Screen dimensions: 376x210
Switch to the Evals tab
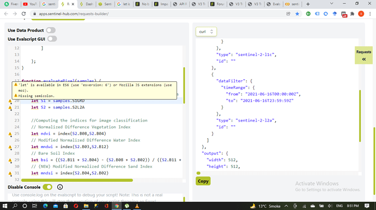(274, 4)
